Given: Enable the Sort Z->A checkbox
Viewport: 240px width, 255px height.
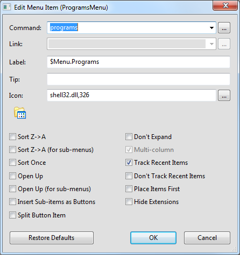Looking at the screenshot, I should [12, 137].
